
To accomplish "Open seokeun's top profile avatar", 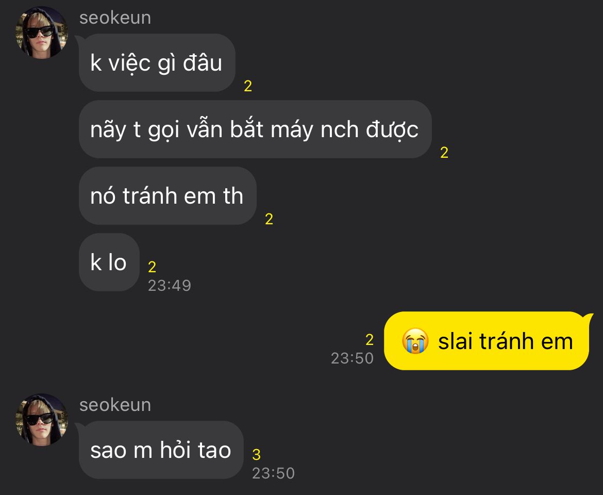I will coord(42,32).
